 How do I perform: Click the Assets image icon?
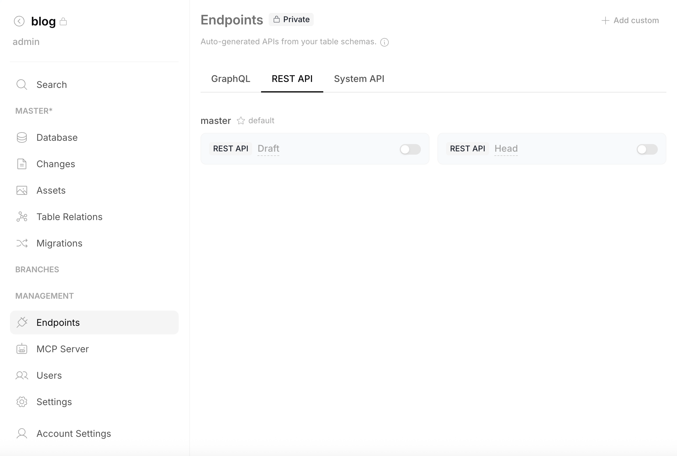tap(22, 190)
